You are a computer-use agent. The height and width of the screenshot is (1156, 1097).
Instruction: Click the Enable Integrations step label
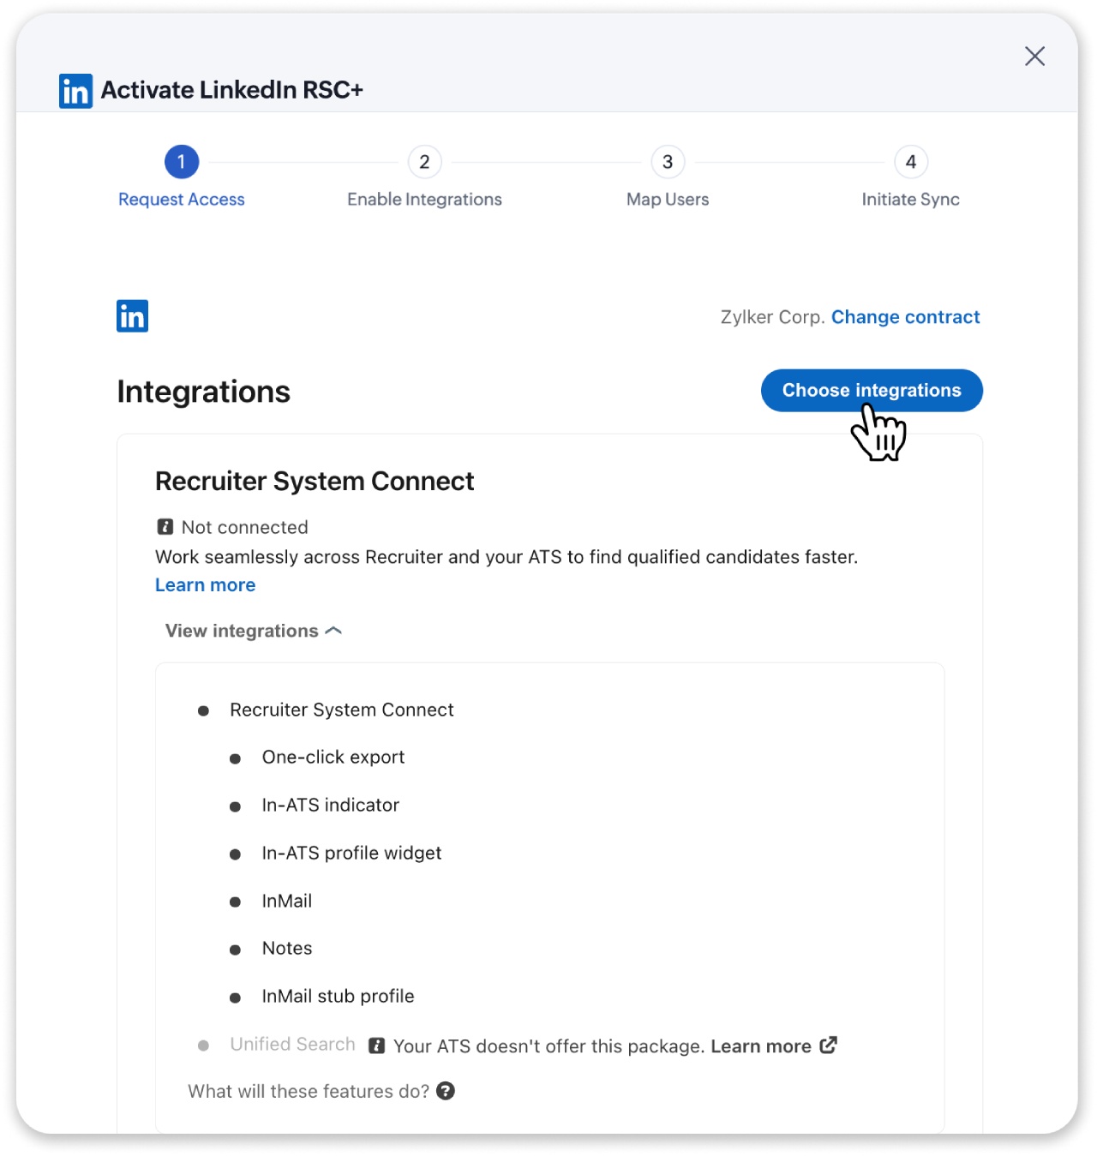tap(424, 200)
